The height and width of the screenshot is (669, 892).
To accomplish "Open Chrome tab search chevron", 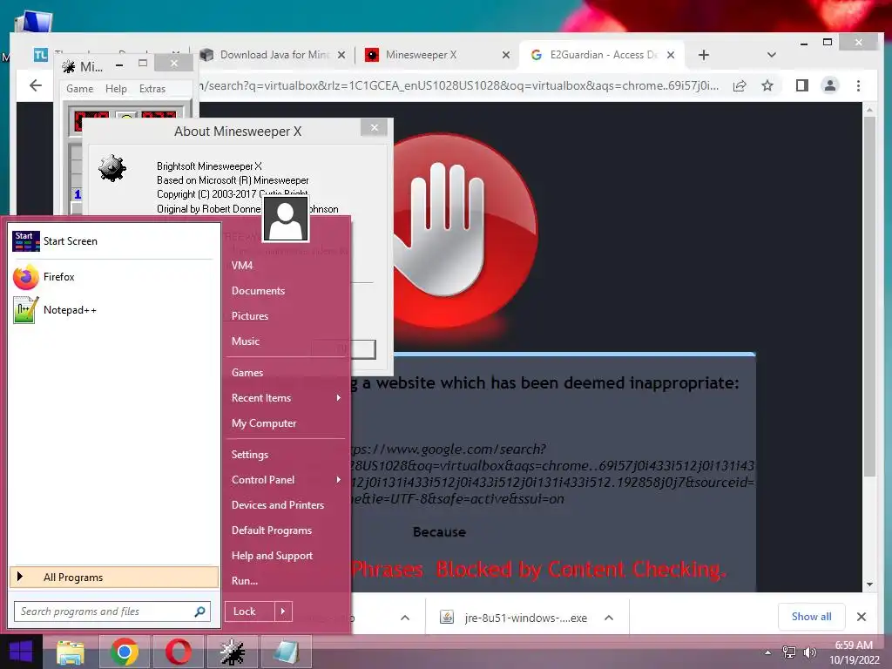I will point(772,55).
